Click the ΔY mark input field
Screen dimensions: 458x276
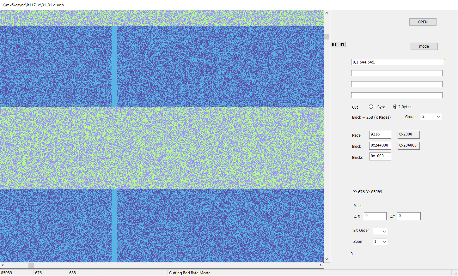[x=409, y=216]
